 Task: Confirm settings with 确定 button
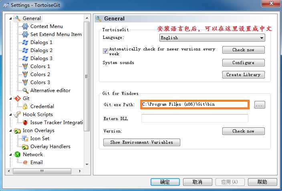click(x=165, y=182)
